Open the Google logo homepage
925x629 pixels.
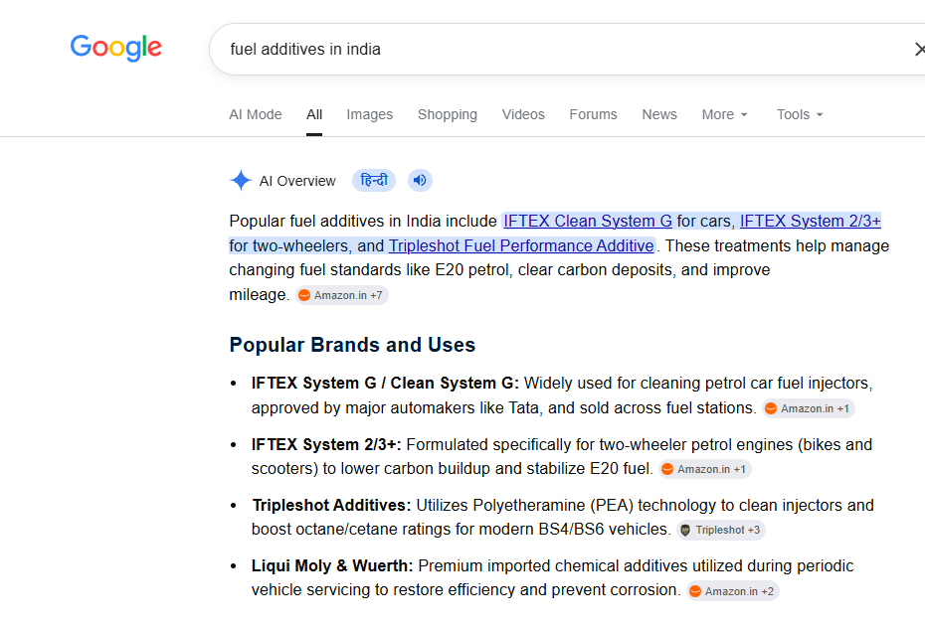tap(115, 47)
